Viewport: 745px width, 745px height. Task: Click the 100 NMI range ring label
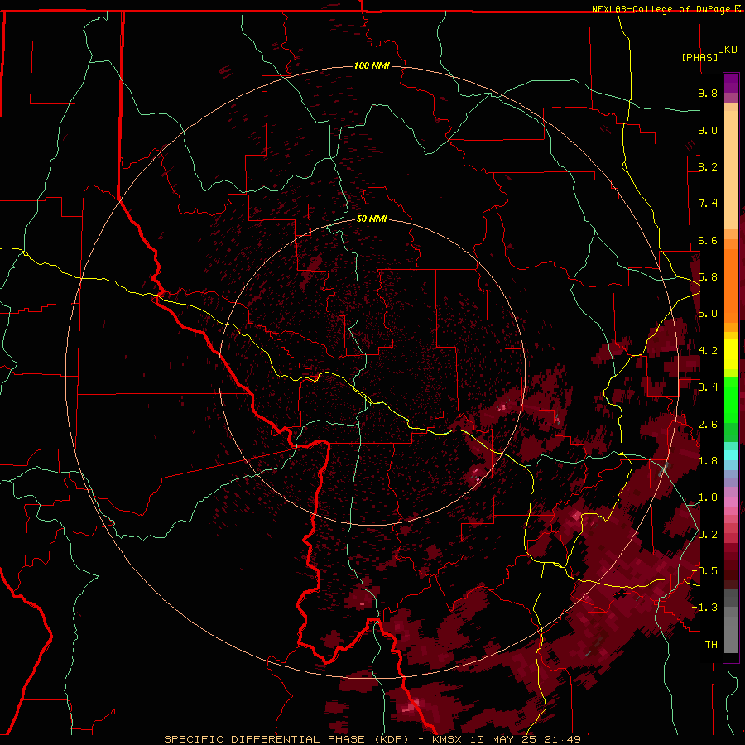click(372, 65)
